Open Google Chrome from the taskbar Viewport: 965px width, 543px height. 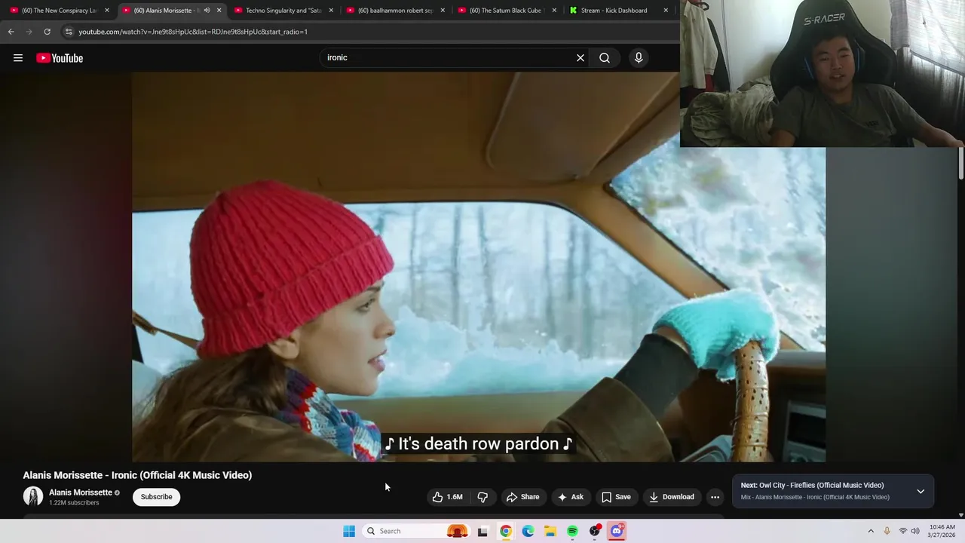506,531
